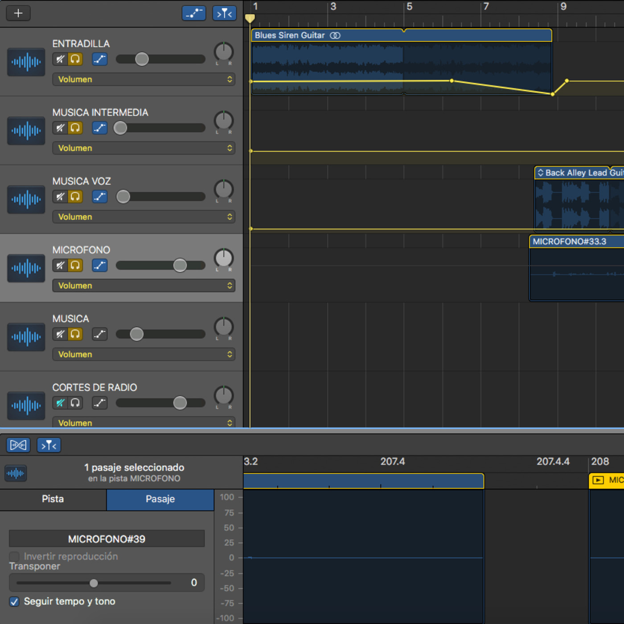This screenshot has height=624, width=624.
Task: Click the MUSICA volume slider handle
Action: tap(137, 334)
